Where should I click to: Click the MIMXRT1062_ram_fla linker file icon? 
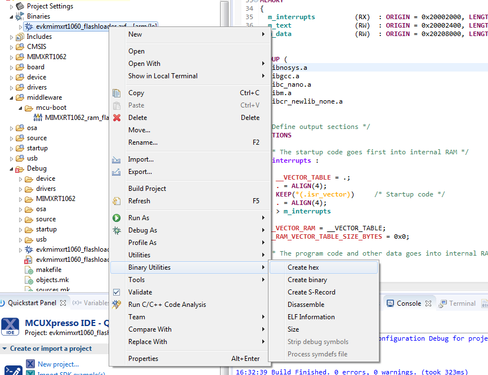pos(38,118)
